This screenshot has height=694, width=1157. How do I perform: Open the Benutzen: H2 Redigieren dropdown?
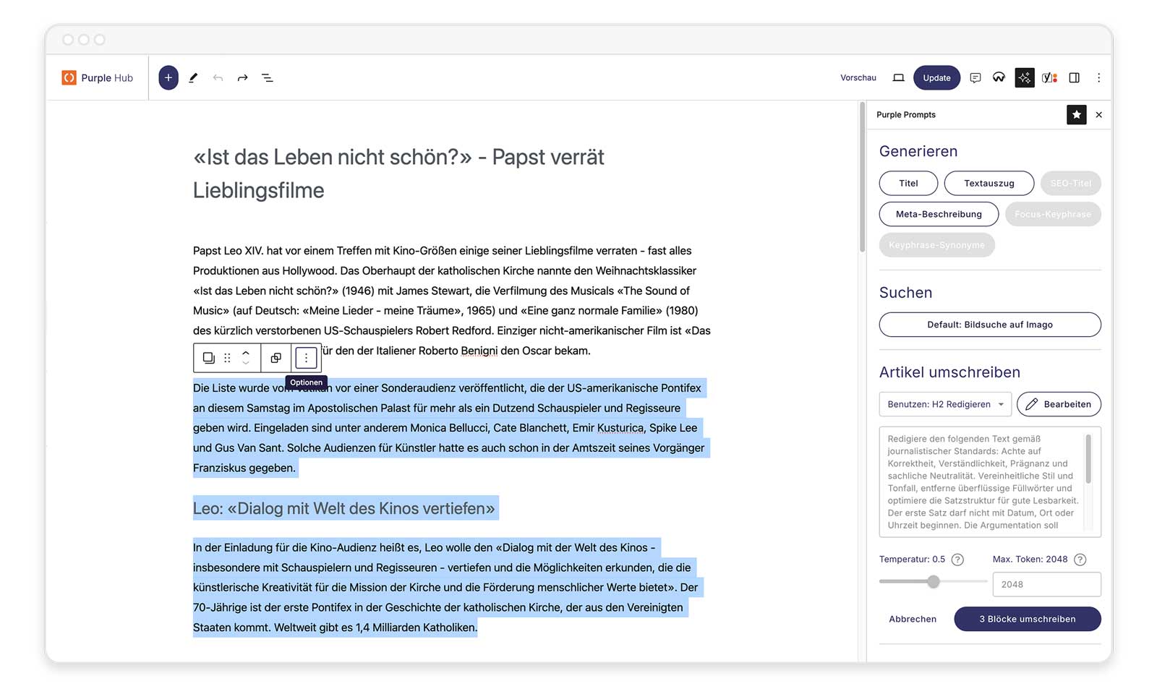pyautogui.click(x=945, y=404)
